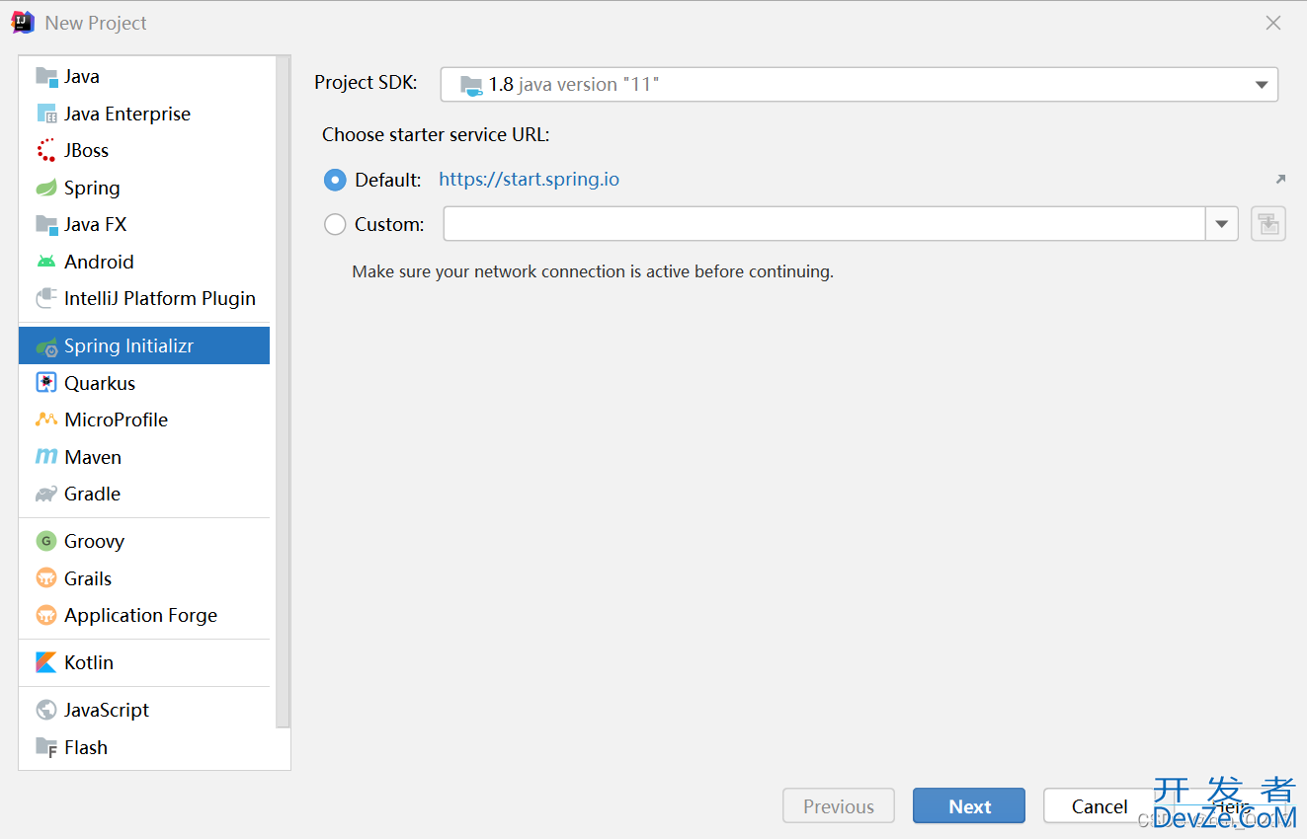Select Application Forge text in list
The height and width of the screenshot is (839, 1307).
tap(141, 615)
